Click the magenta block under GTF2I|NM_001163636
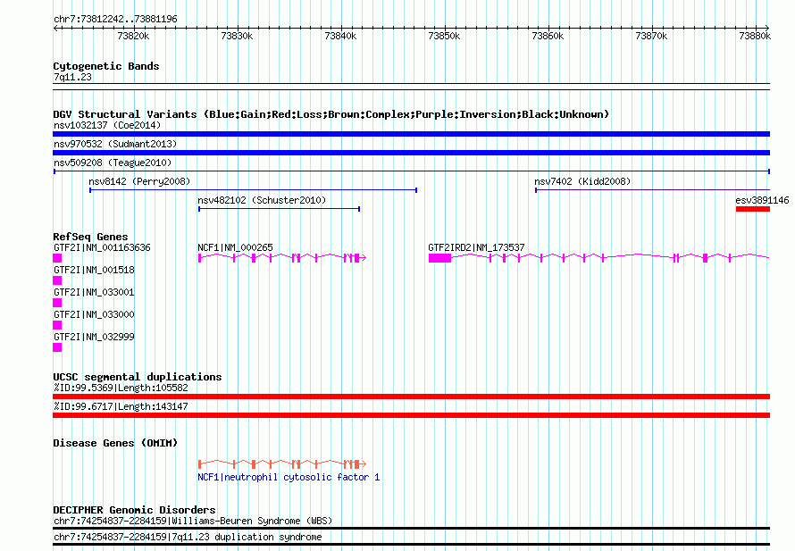The height and width of the screenshot is (551, 795). point(57,258)
